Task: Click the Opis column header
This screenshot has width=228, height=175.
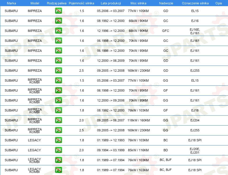Action: pos(219,3)
